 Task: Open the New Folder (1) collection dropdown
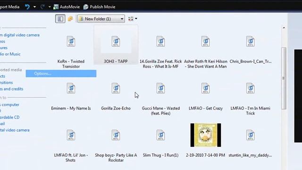pos(101,19)
